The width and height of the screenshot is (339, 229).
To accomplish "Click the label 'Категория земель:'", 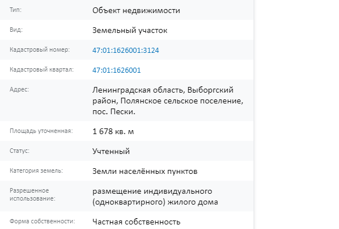I will pos(36,170).
